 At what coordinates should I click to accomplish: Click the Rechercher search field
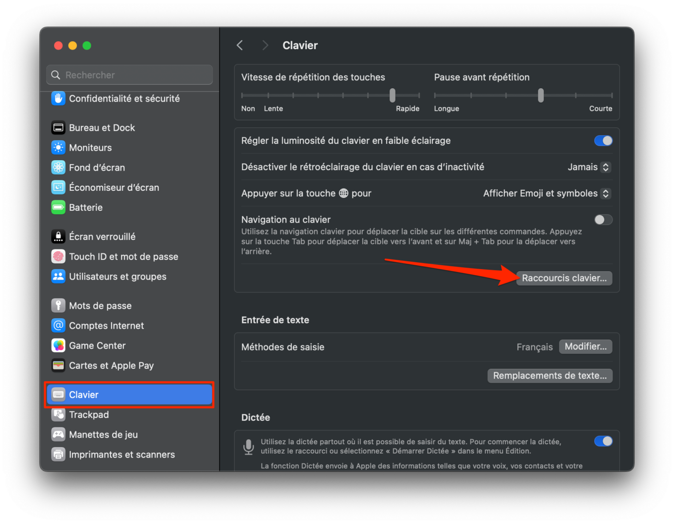pos(129,75)
